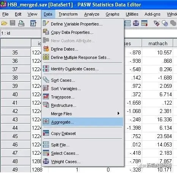The image size is (177, 173).
Task: Open the File menu
Action: coord(5,14)
